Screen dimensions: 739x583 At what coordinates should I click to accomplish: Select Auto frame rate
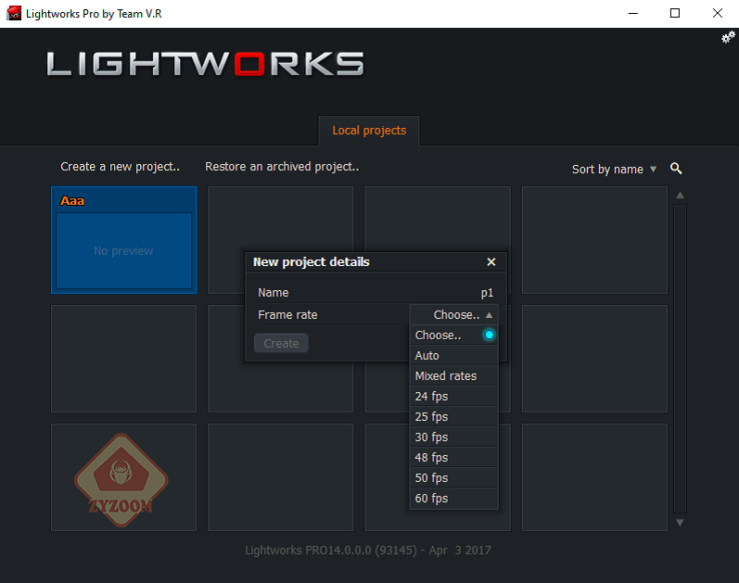[x=453, y=355]
